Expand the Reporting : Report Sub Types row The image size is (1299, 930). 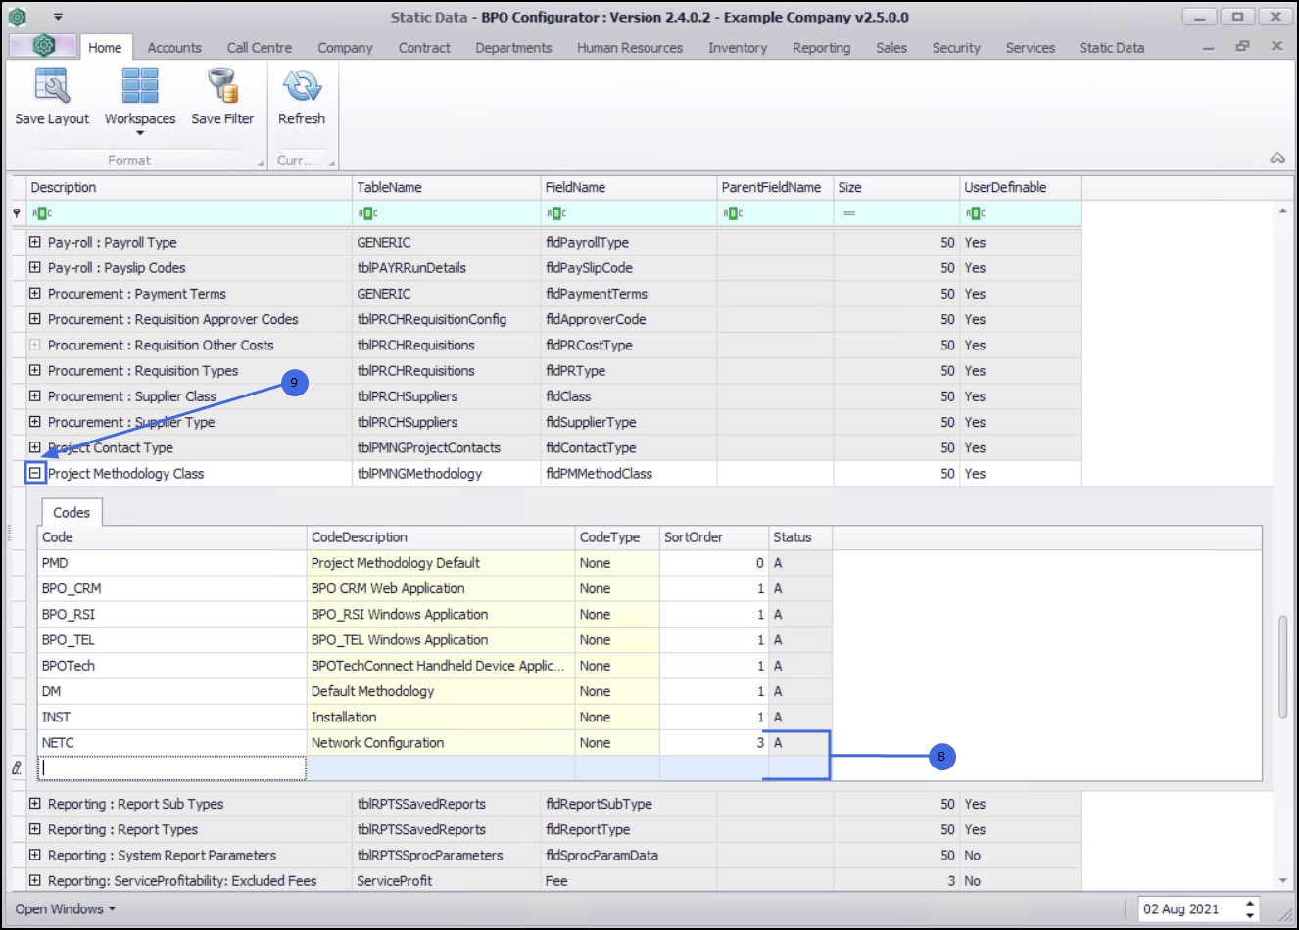point(35,804)
